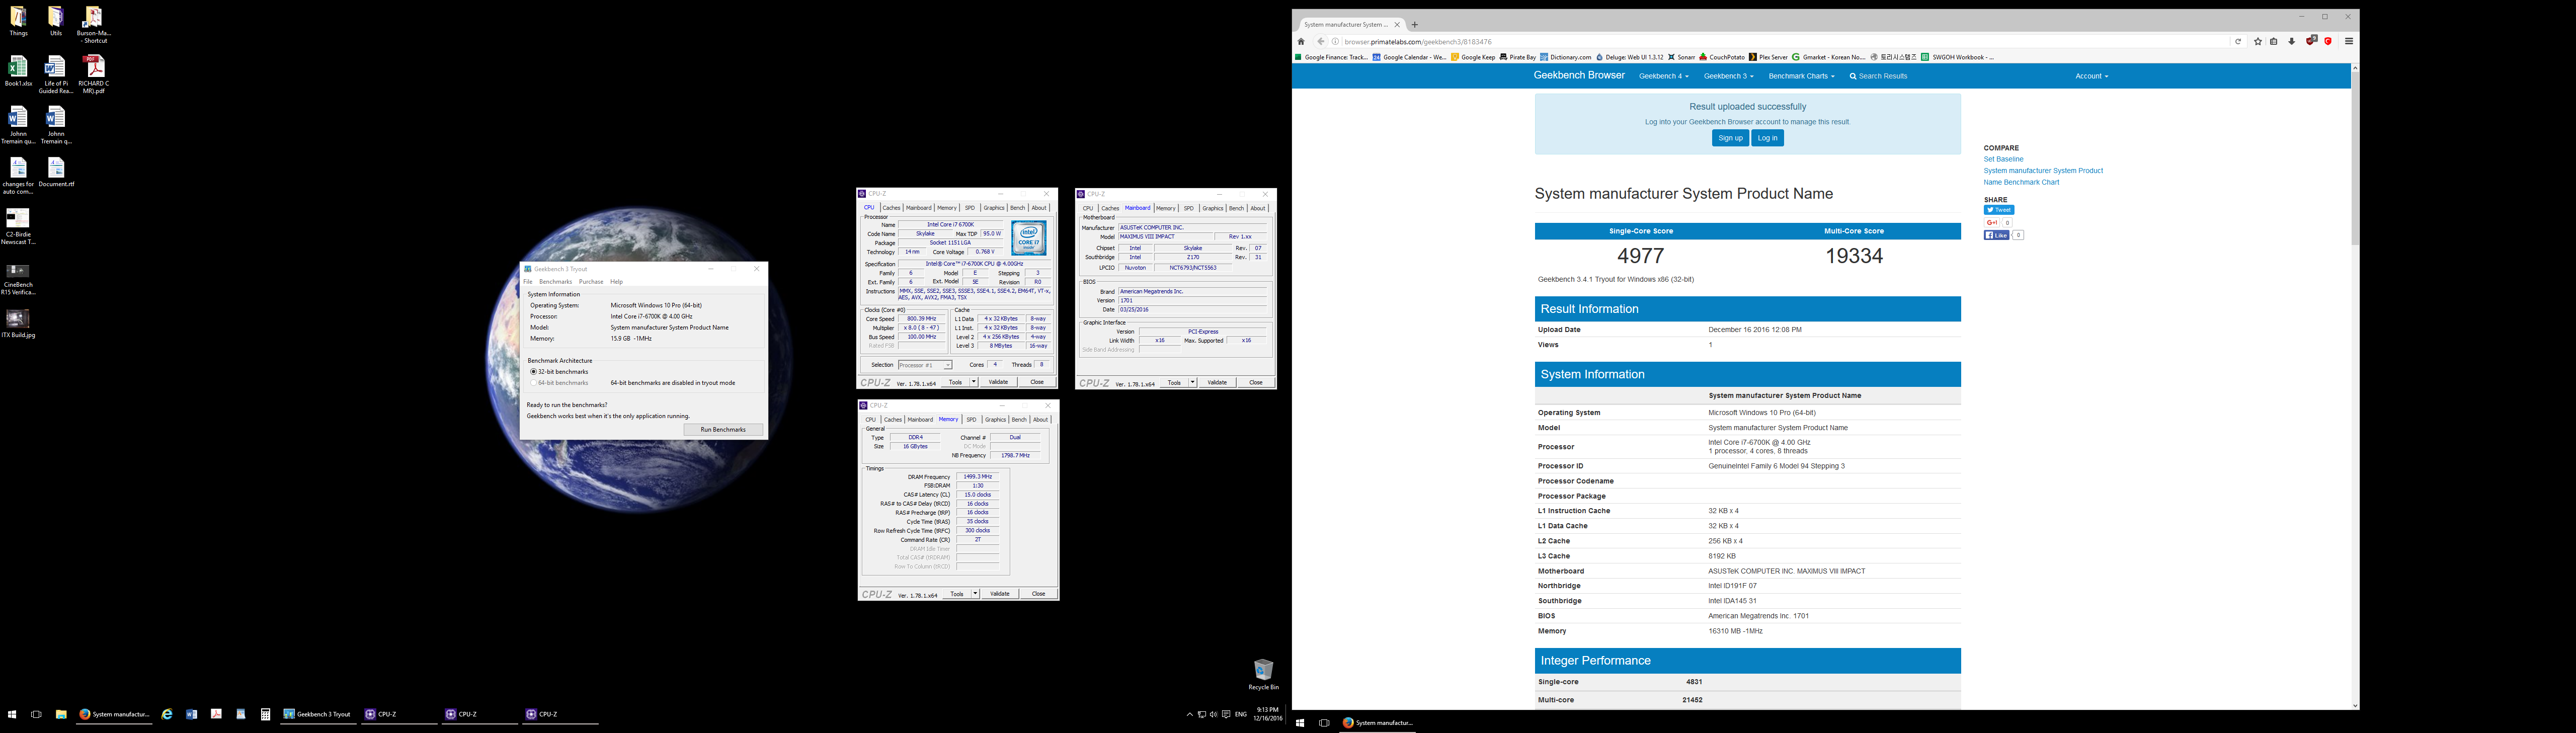2576x733 pixels.
Task: Open the Google Keep bookmark
Action: [x=1473, y=57]
